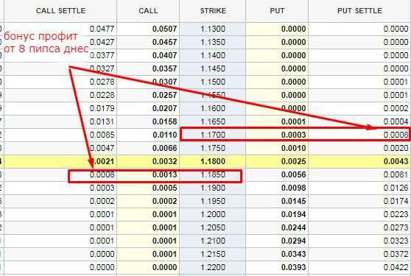Viewport: 411px width, 276px height.
Task: Click put settle value 0.0043
Action: (x=396, y=161)
